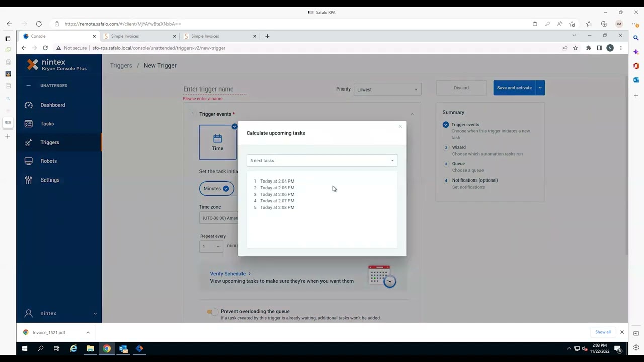Close the Console tab
The image size is (644, 362).
point(94,36)
